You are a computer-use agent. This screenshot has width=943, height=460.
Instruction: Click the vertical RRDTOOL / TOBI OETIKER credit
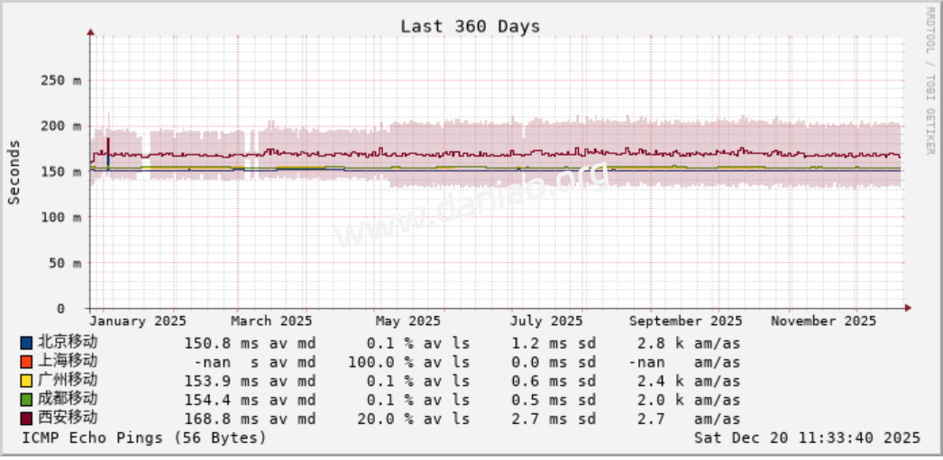[929, 81]
